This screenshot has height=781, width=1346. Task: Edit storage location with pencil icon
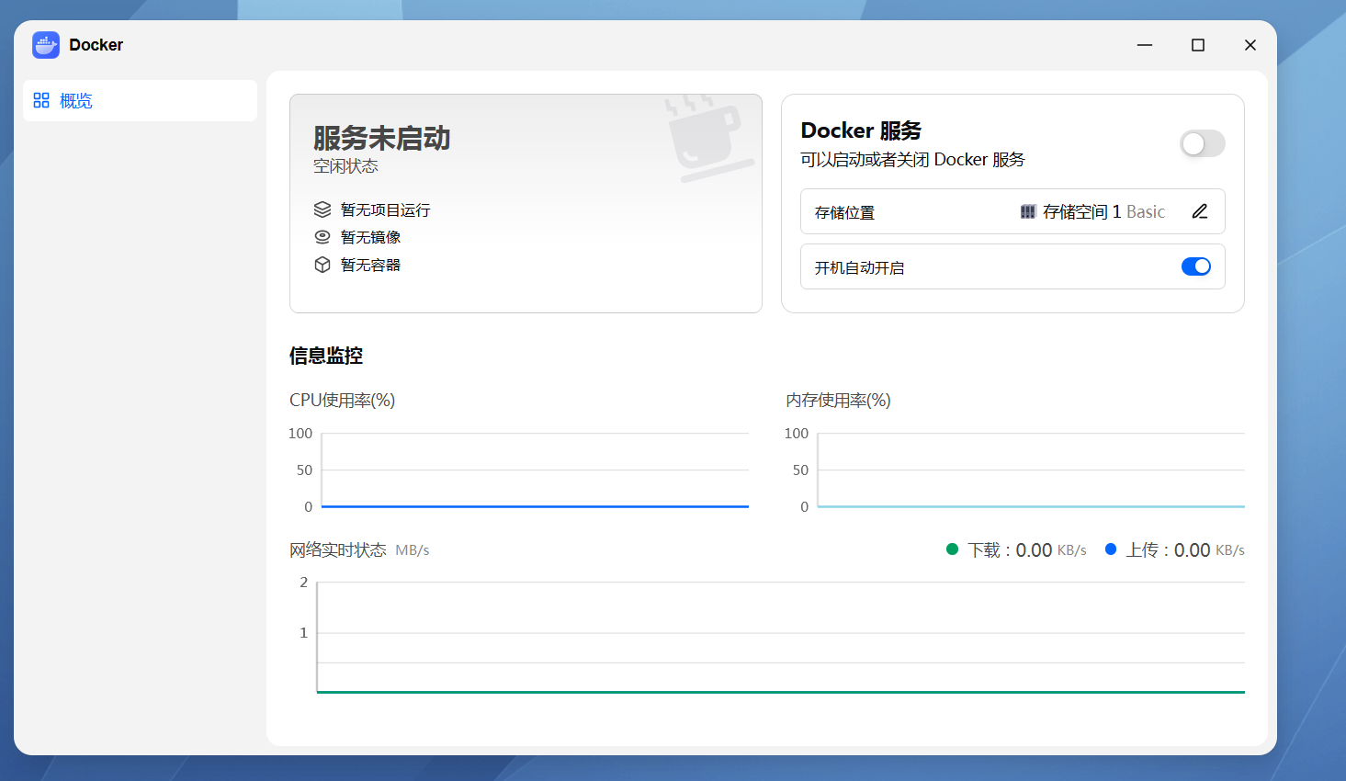[x=1200, y=211]
